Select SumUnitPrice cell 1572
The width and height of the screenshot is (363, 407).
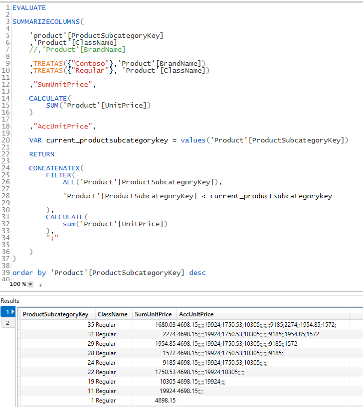click(155, 353)
